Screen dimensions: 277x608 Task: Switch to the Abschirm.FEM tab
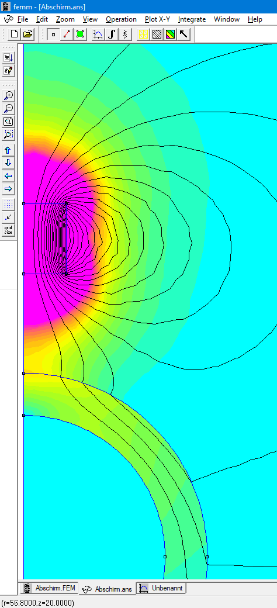50,588
